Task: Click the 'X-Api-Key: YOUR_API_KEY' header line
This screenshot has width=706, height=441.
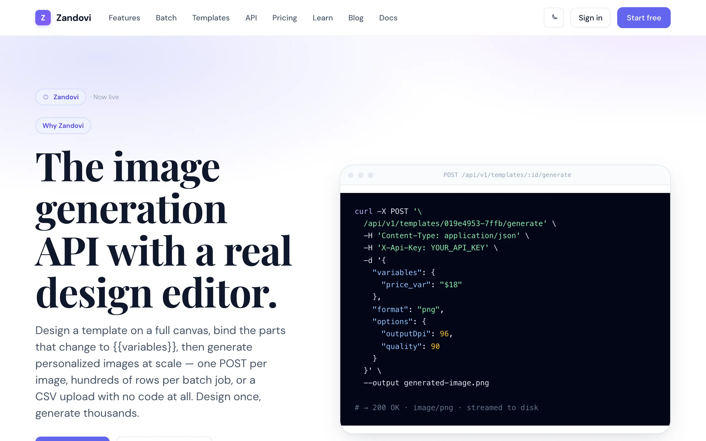Action: coord(430,248)
